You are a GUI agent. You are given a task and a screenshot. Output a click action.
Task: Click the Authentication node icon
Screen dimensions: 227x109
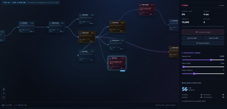pyautogui.click(x=81, y=15)
